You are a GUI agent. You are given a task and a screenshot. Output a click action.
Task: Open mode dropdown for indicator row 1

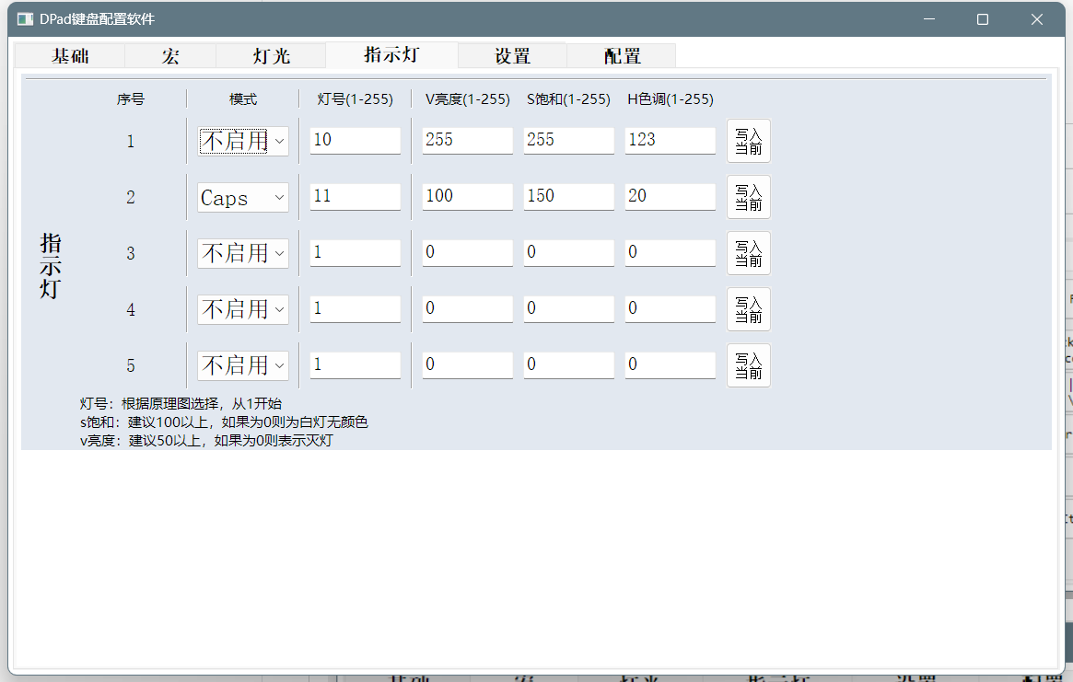(243, 141)
